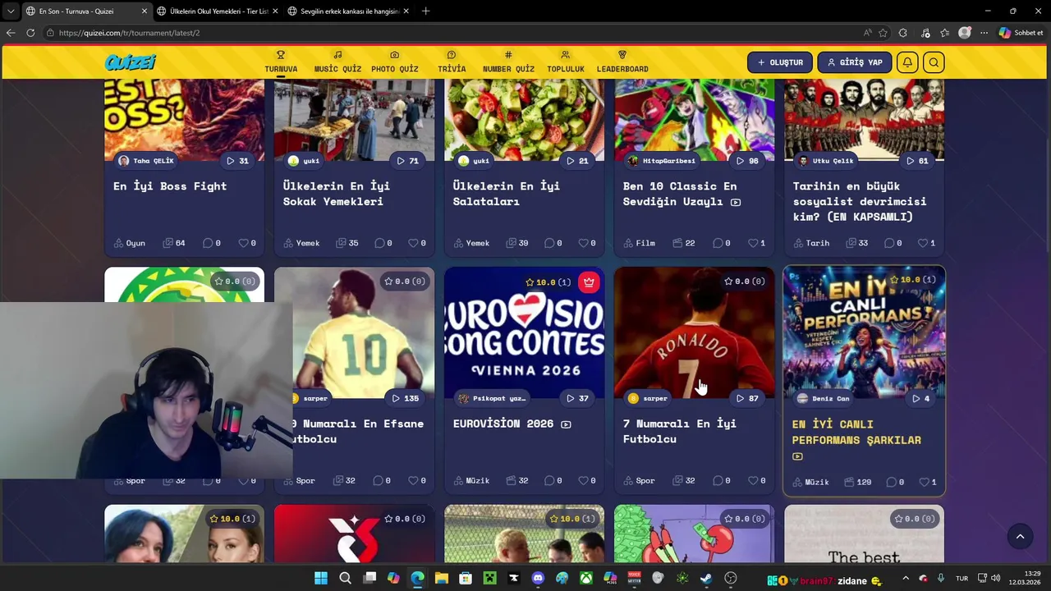Click the video icon next to EUROVİSİON 2026
This screenshot has height=591, width=1051.
click(x=566, y=424)
